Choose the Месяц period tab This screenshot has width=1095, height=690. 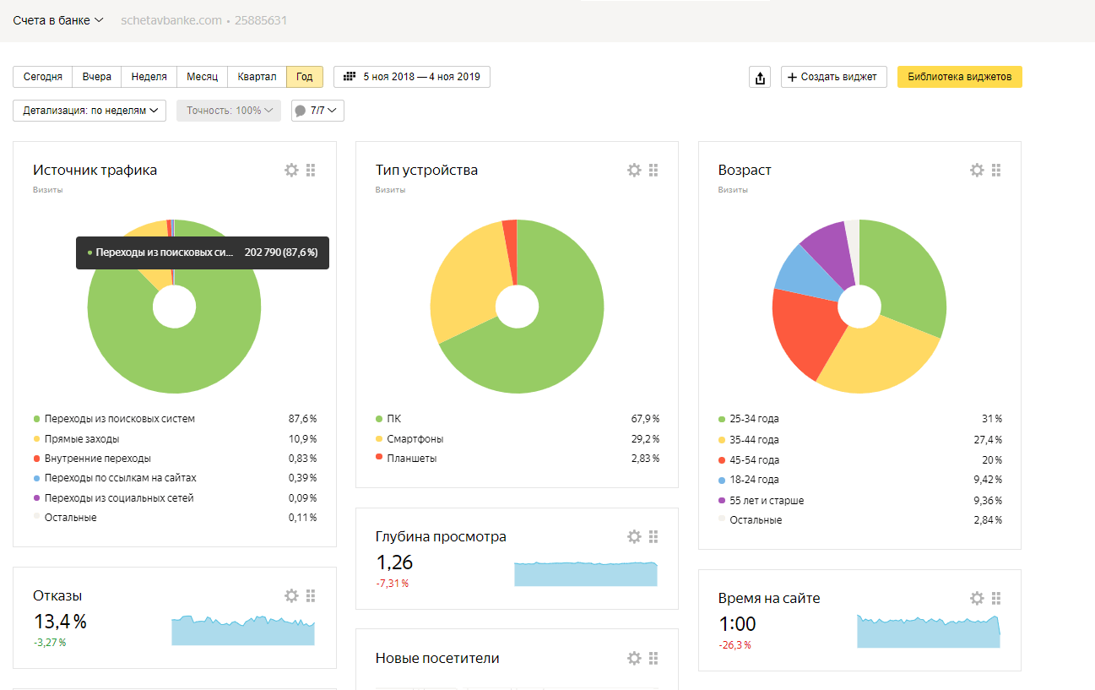pos(202,77)
